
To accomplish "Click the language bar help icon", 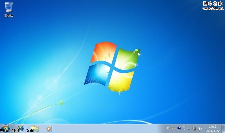I will 179,128.
